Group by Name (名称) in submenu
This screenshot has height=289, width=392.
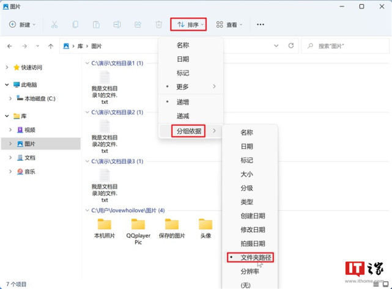tap(250, 133)
